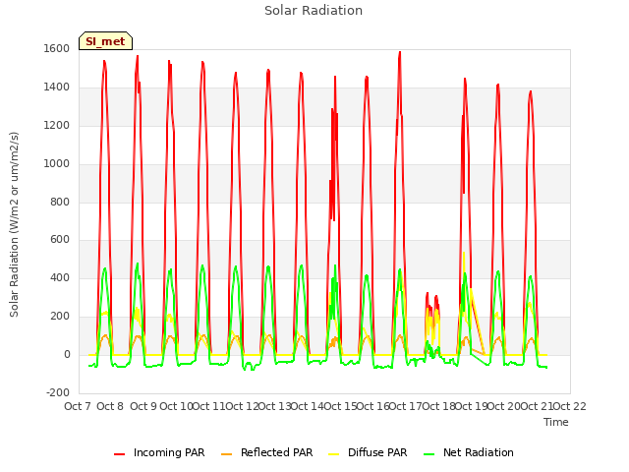Click the 0 y-axis tick label
The image size is (629, 472).
[x=67, y=355]
